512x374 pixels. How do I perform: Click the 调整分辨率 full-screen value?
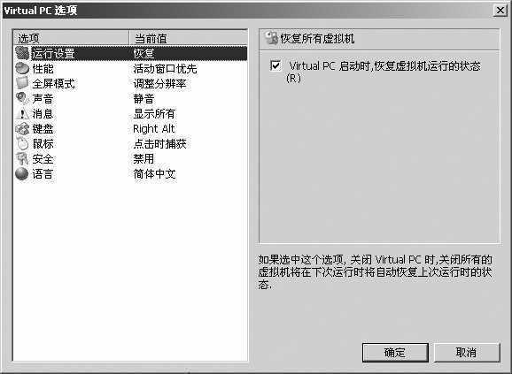159,84
